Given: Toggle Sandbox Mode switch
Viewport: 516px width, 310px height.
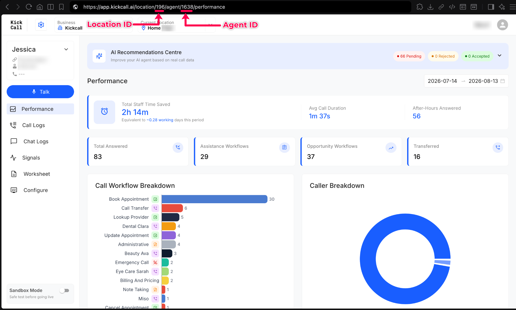Looking at the screenshot, I should click(64, 291).
